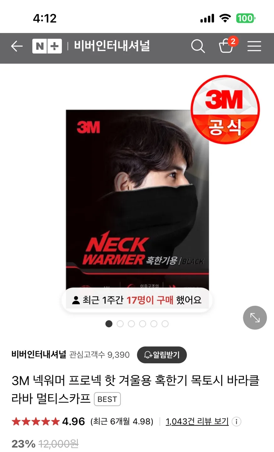Tap the 비버인터내셔널 seller name below image
The height and width of the screenshot is (452, 274).
click(x=39, y=355)
